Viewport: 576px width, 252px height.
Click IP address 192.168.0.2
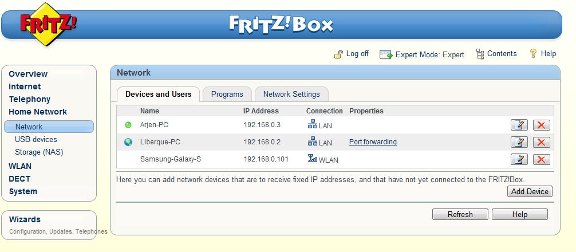coord(262,142)
